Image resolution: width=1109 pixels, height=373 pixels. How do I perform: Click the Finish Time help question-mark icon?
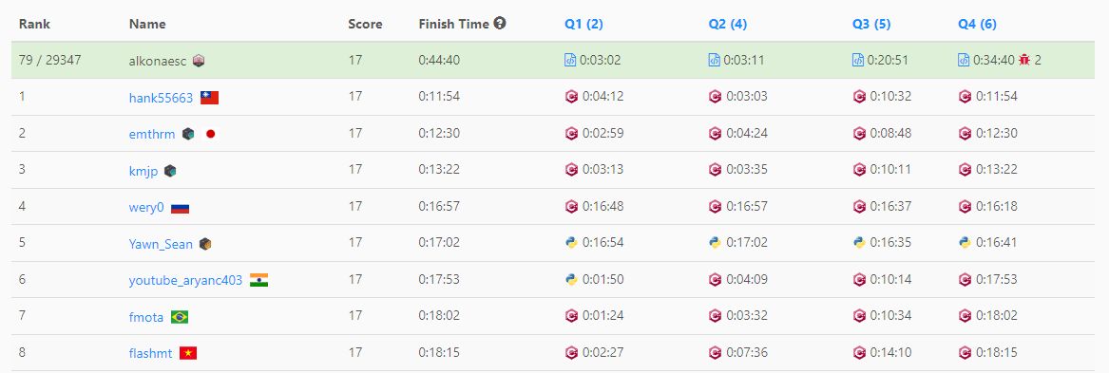(x=500, y=24)
